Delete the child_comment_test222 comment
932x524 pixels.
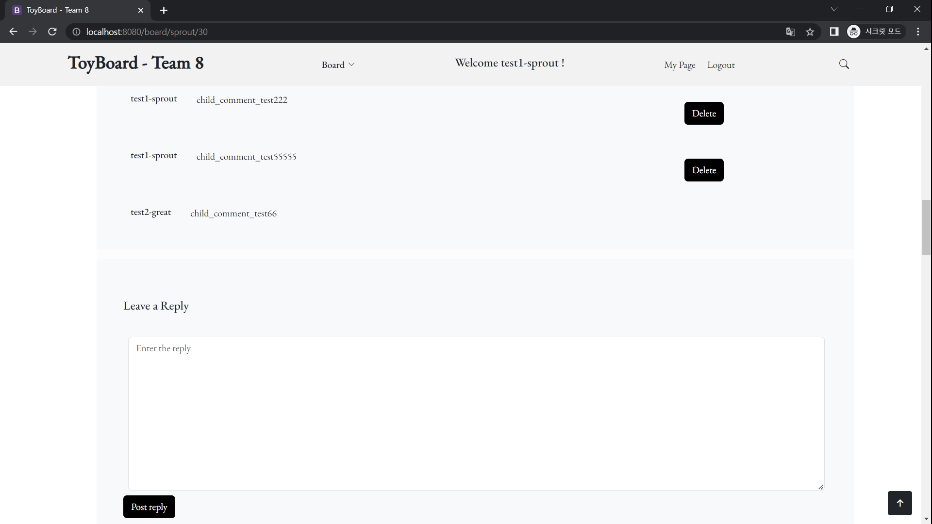pyautogui.click(x=704, y=113)
